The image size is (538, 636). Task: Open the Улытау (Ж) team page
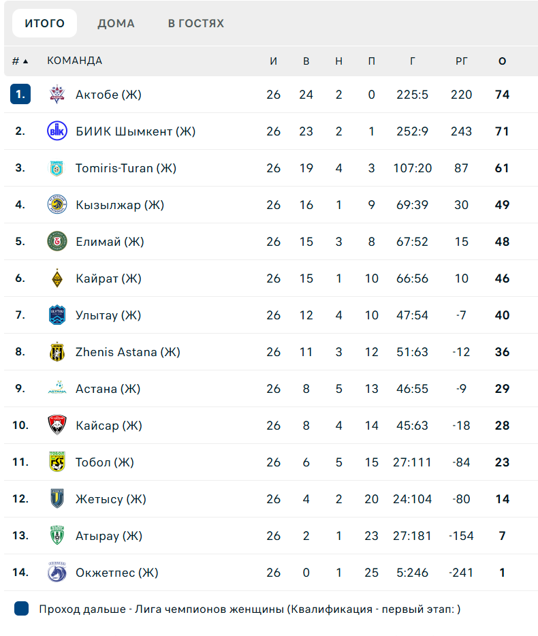tap(108, 315)
